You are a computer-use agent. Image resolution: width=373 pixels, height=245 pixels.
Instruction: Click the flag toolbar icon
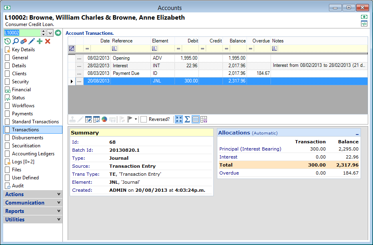130,119
